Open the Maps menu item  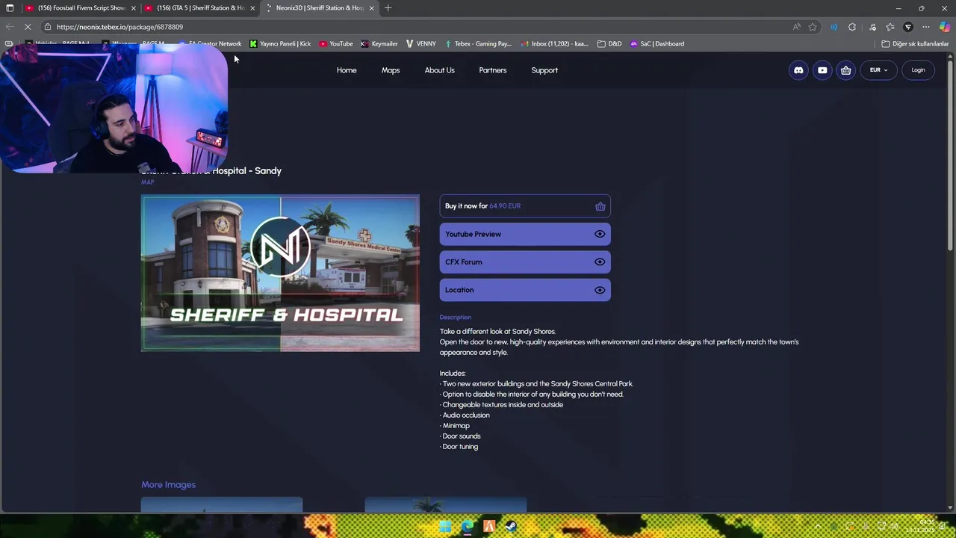391,70
